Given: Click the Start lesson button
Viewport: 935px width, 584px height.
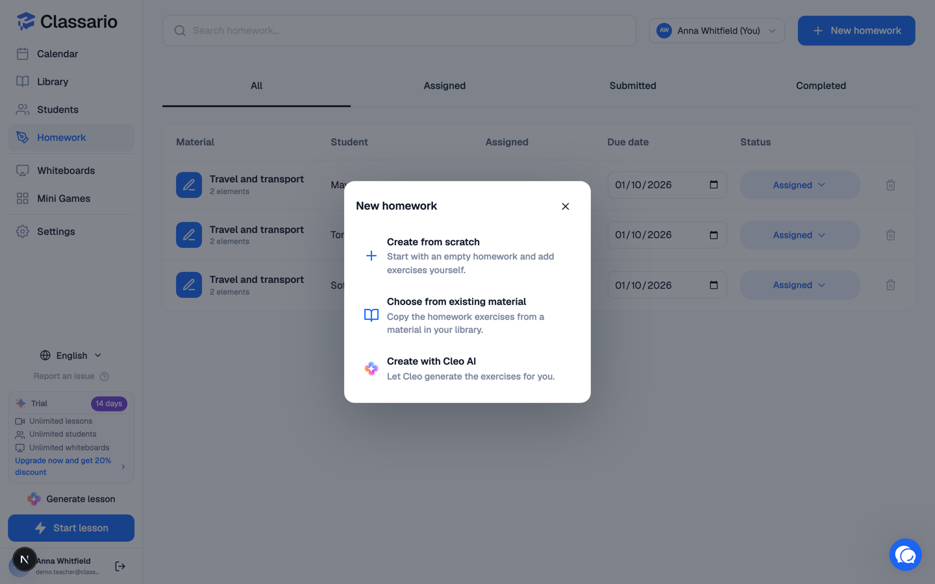Looking at the screenshot, I should click(x=71, y=528).
